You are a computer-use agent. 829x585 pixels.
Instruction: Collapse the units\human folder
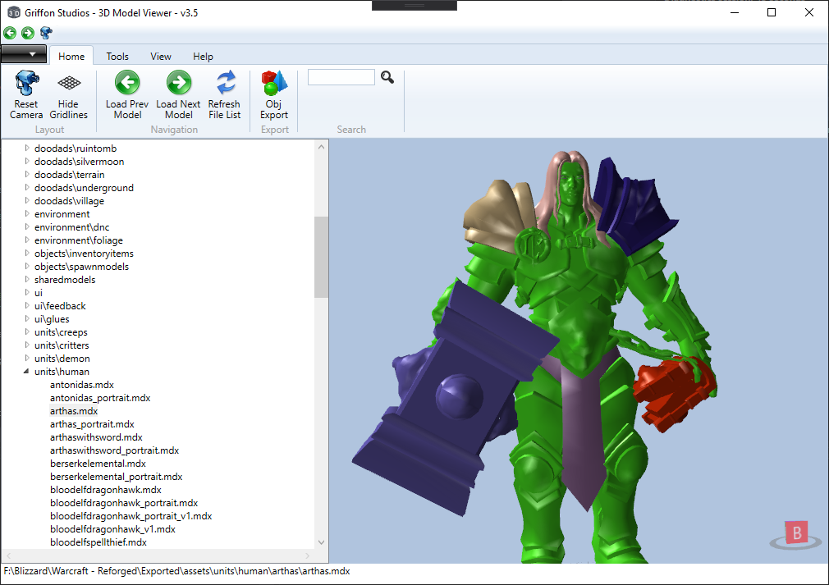click(26, 372)
